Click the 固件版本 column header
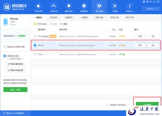 tap(42, 30)
